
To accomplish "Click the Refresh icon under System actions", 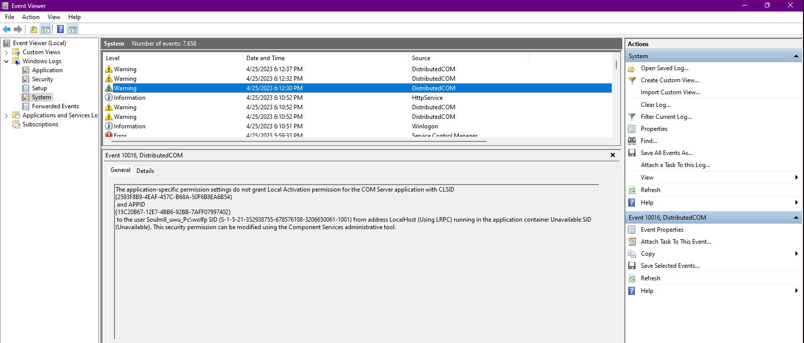I will click(632, 190).
